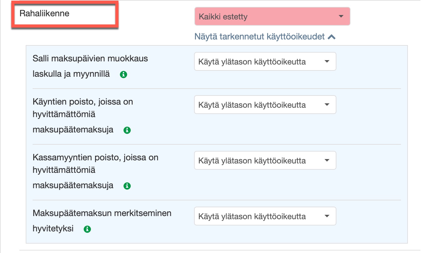Click the arrow on the Kaikki estetty dropdown
Screen dimensions: 427x253
pyautogui.click(x=341, y=17)
